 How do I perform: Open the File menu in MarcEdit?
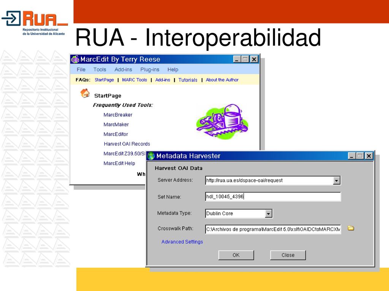click(81, 70)
